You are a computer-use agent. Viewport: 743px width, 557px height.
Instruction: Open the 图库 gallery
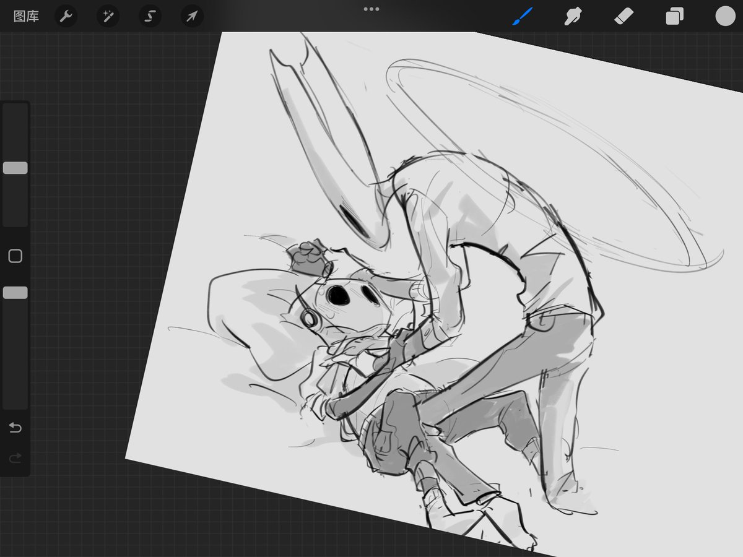coord(26,17)
